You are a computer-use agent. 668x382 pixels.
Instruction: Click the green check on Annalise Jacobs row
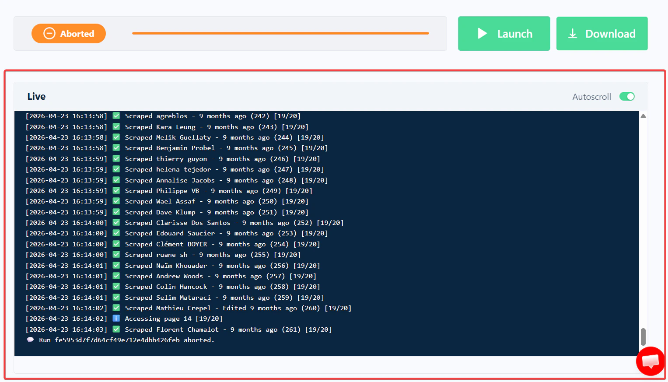click(x=116, y=180)
